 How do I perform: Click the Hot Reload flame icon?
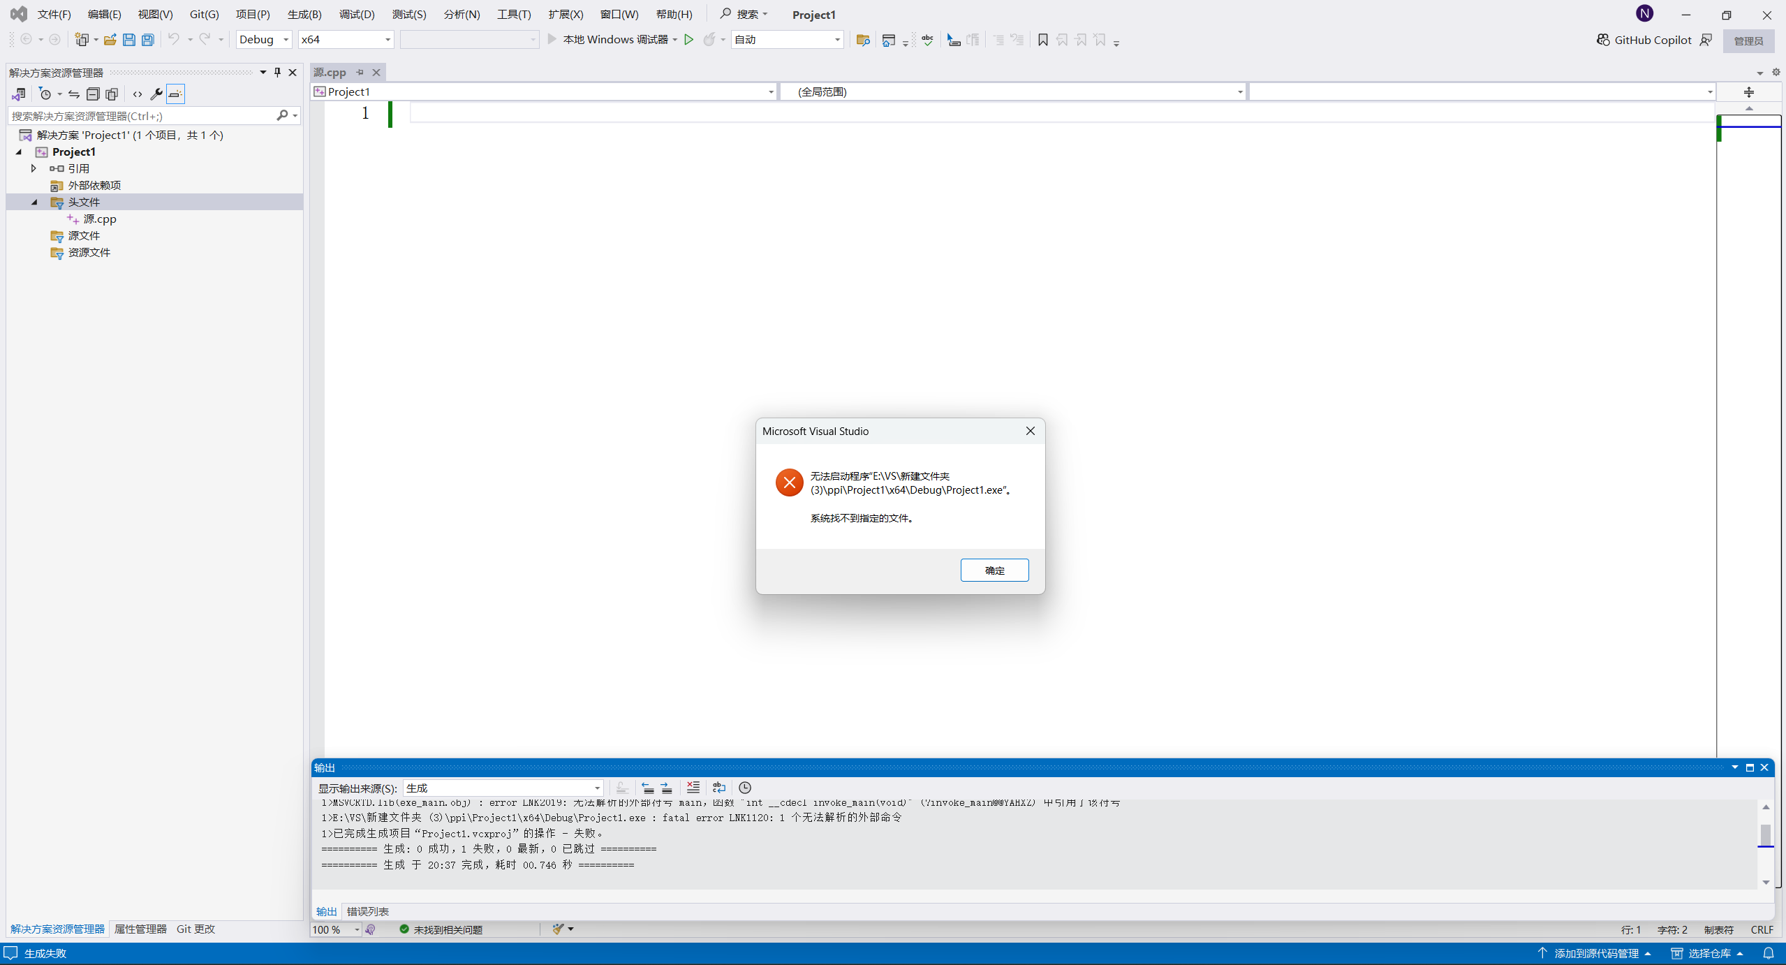click(709, 39)
